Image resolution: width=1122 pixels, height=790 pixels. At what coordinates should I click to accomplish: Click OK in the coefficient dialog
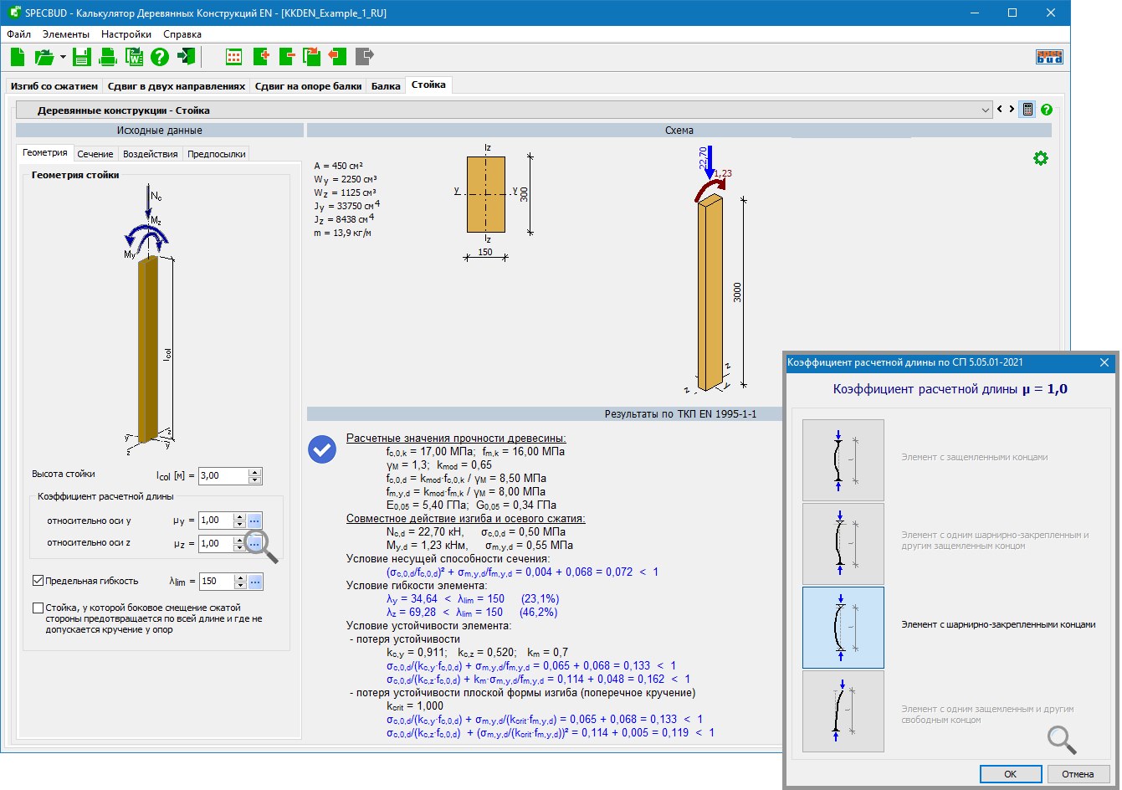point(1010,774)
